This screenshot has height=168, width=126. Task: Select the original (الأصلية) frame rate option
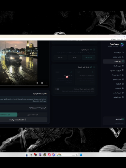(88, 58)
